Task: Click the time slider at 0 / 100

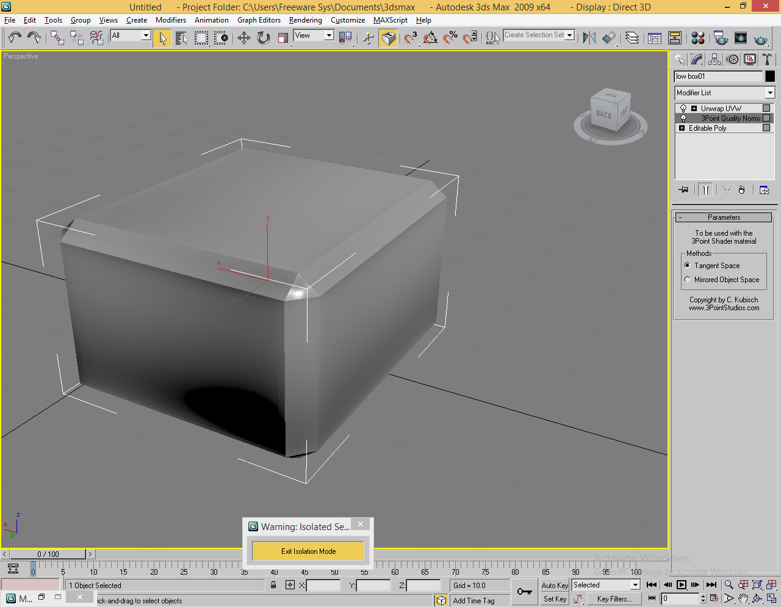Action: 48,554
